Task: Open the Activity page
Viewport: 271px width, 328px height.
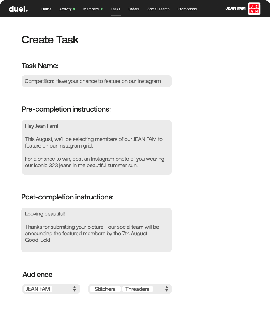Action: (x=65, y=9)
